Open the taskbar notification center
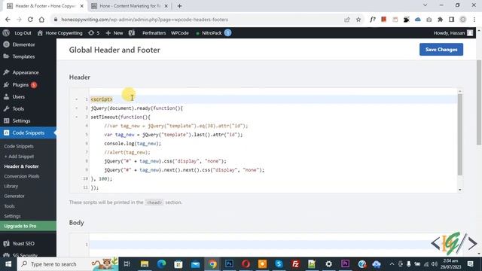This screenshot has height=271, width=482. pos(470,264)
